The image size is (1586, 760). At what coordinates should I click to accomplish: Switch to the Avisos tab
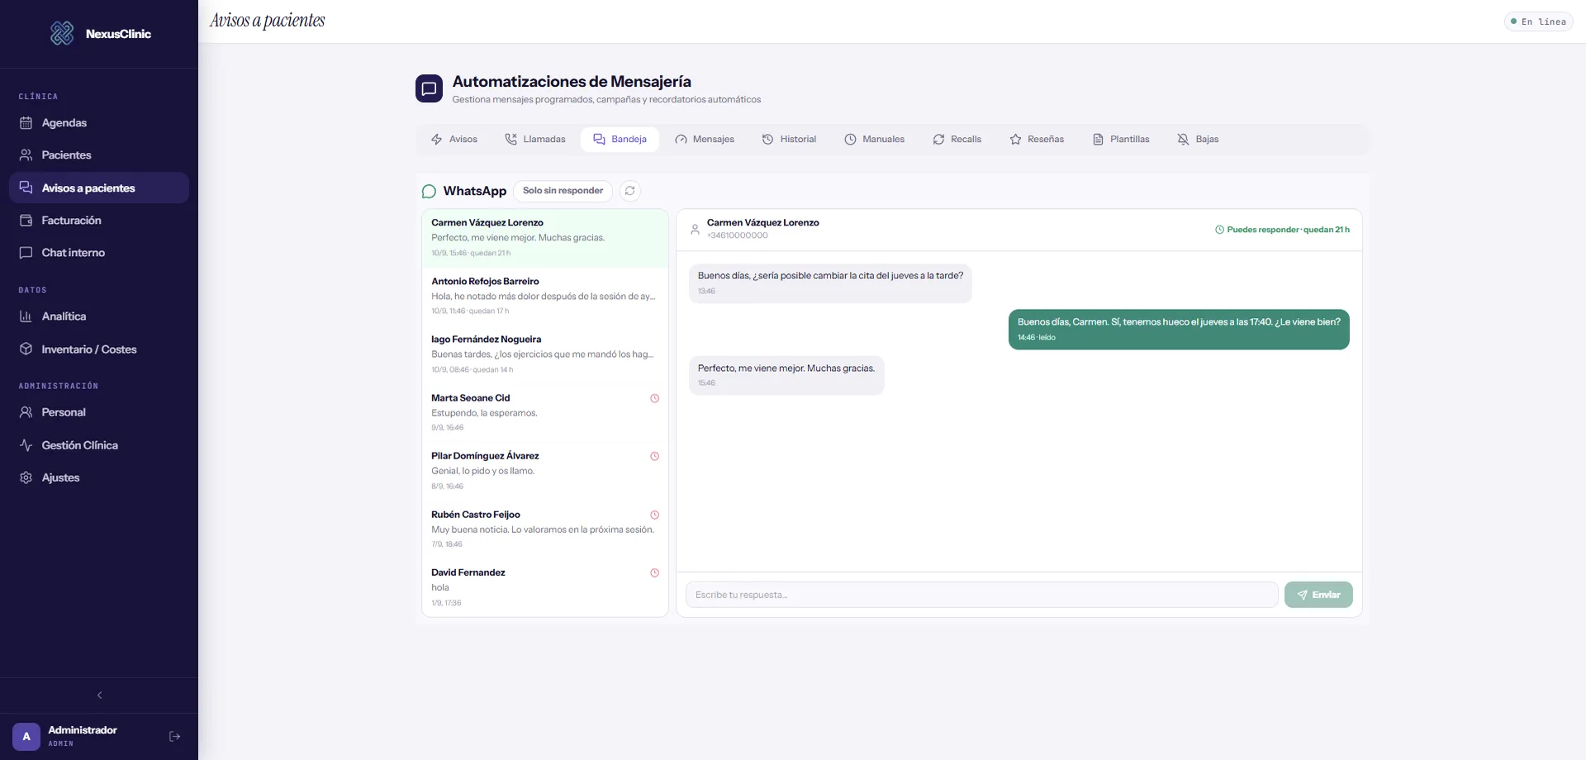tap(454, 139)
